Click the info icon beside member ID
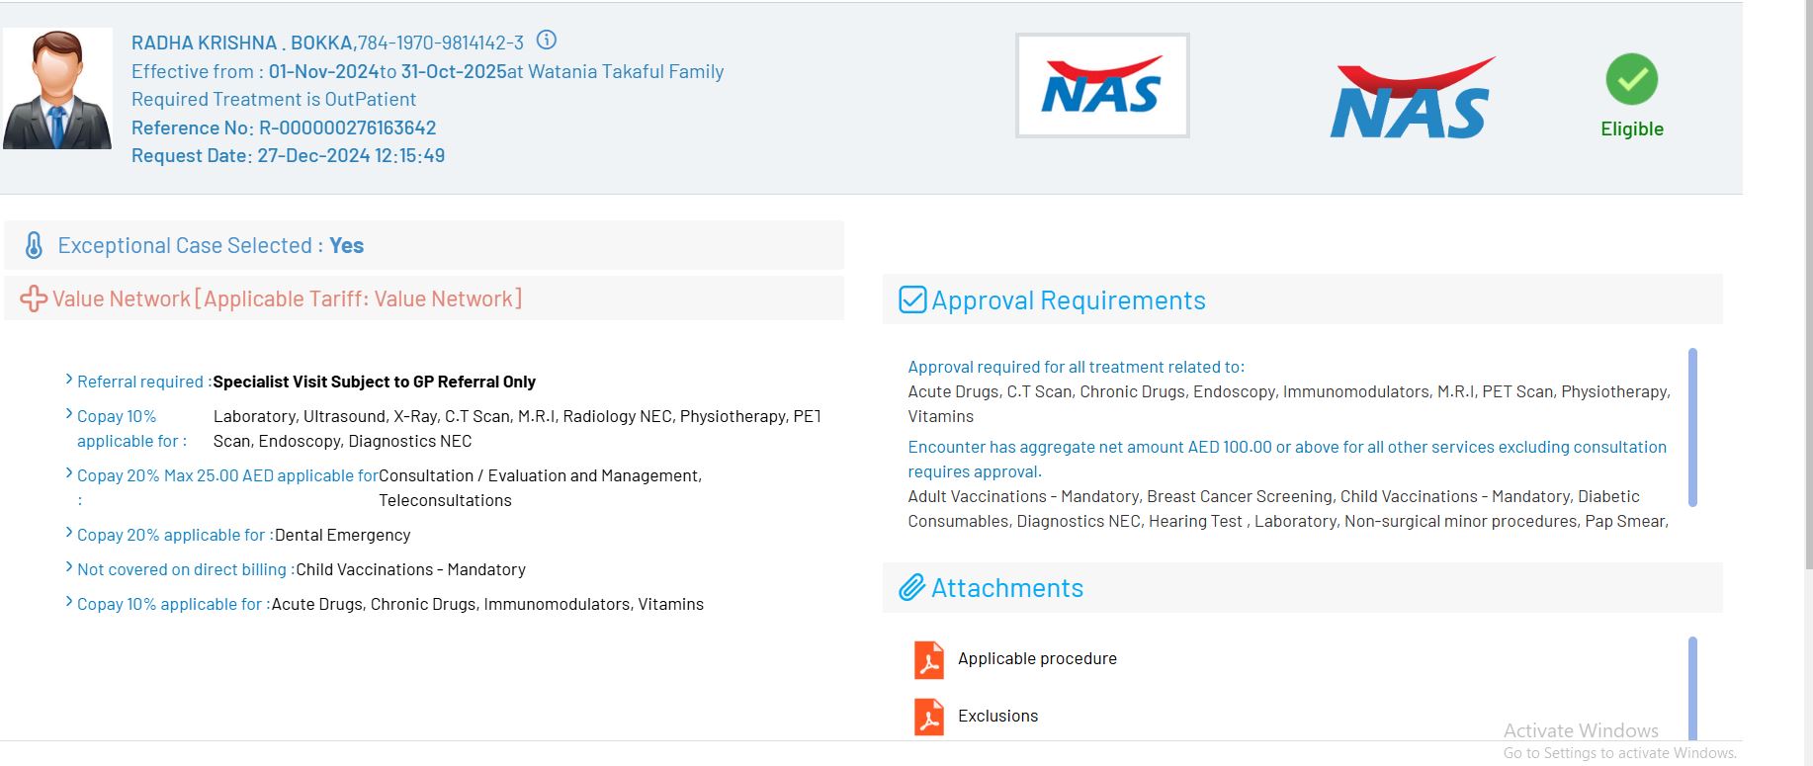The height and width of the screenshot is (766, 1813). pyautogui.click(x=547, y=41)
